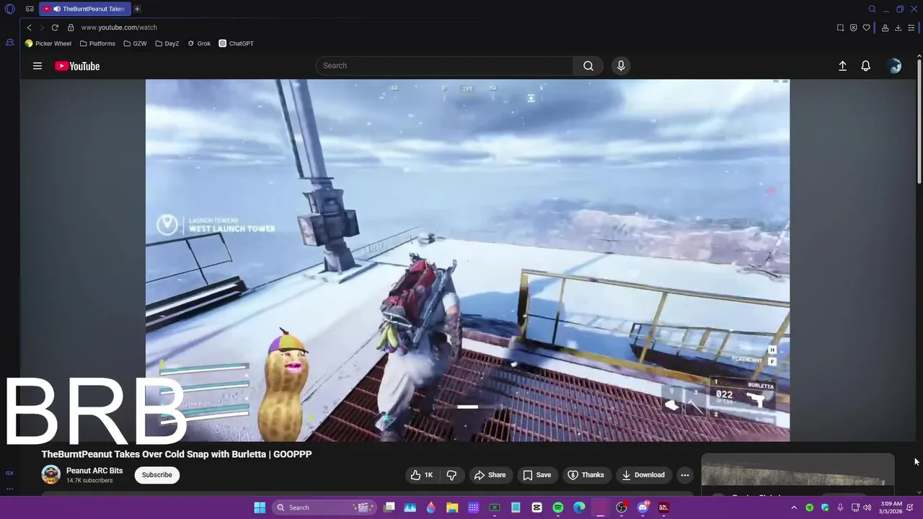Expand the Platforms bookmark folder

click(x=97, y=43)
